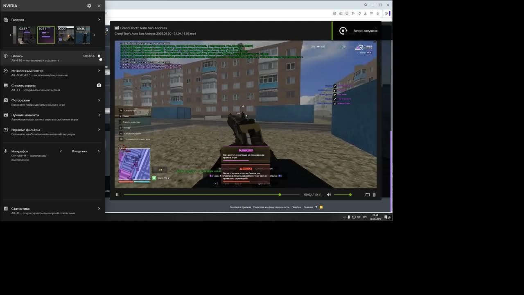The height and width of the screenshot is (295, 524).
Task: Show next gallery thumbnails with right arrow
Action: point(94,35)
